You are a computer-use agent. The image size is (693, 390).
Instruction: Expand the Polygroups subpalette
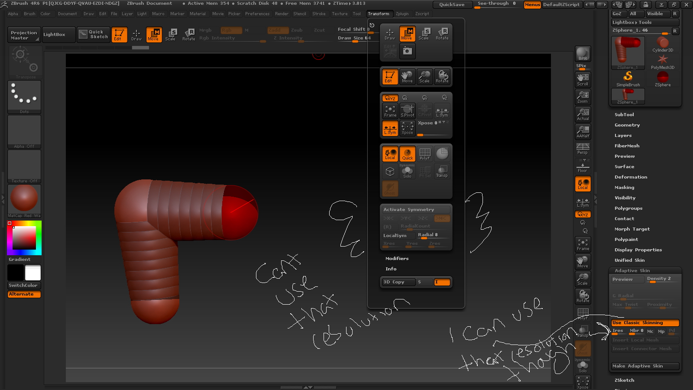(x=628, y=208)
